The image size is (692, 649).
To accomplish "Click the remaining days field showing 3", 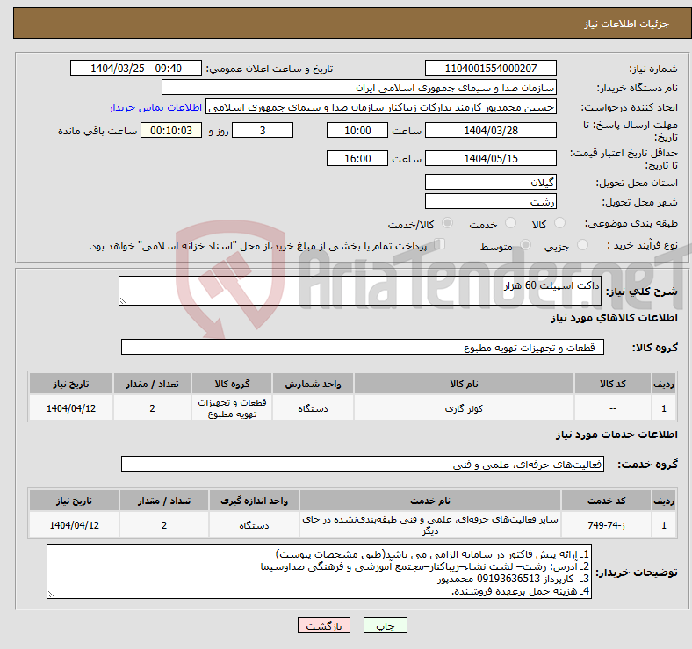I will coord(263,130).
